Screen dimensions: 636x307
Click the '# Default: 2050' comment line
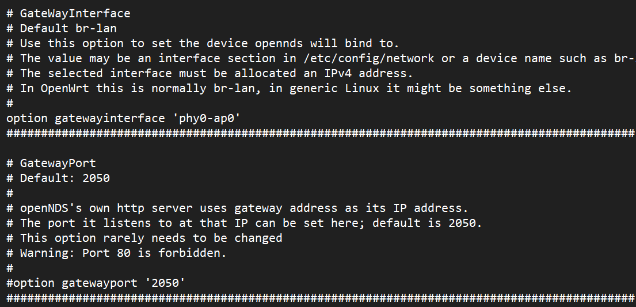point(58,179)
